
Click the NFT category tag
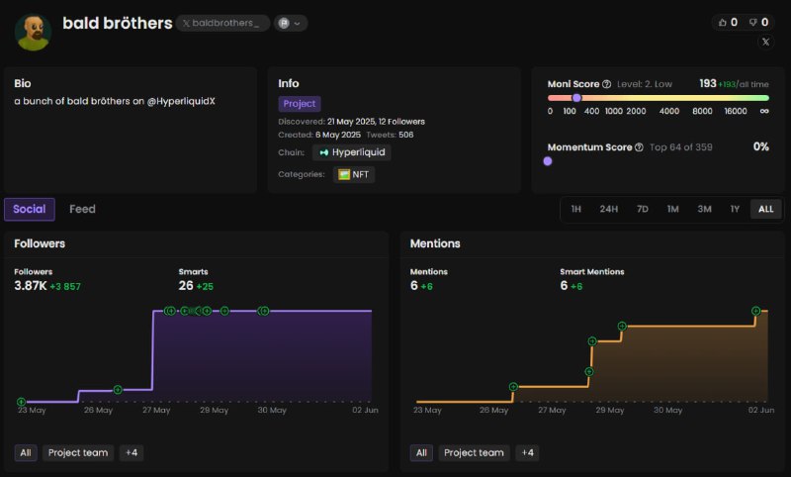point(354,174)
